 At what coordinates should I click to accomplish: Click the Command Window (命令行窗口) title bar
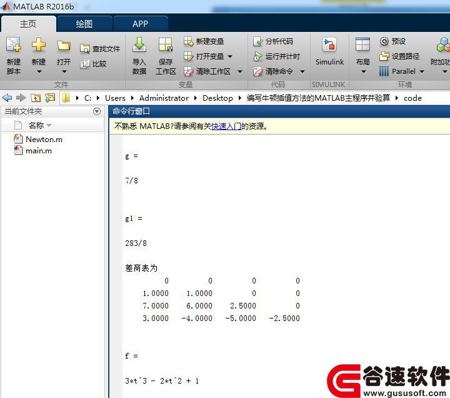279,111
